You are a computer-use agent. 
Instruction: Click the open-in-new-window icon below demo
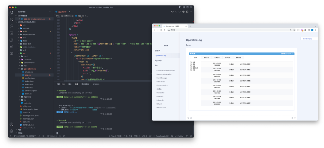pos(191,118)
